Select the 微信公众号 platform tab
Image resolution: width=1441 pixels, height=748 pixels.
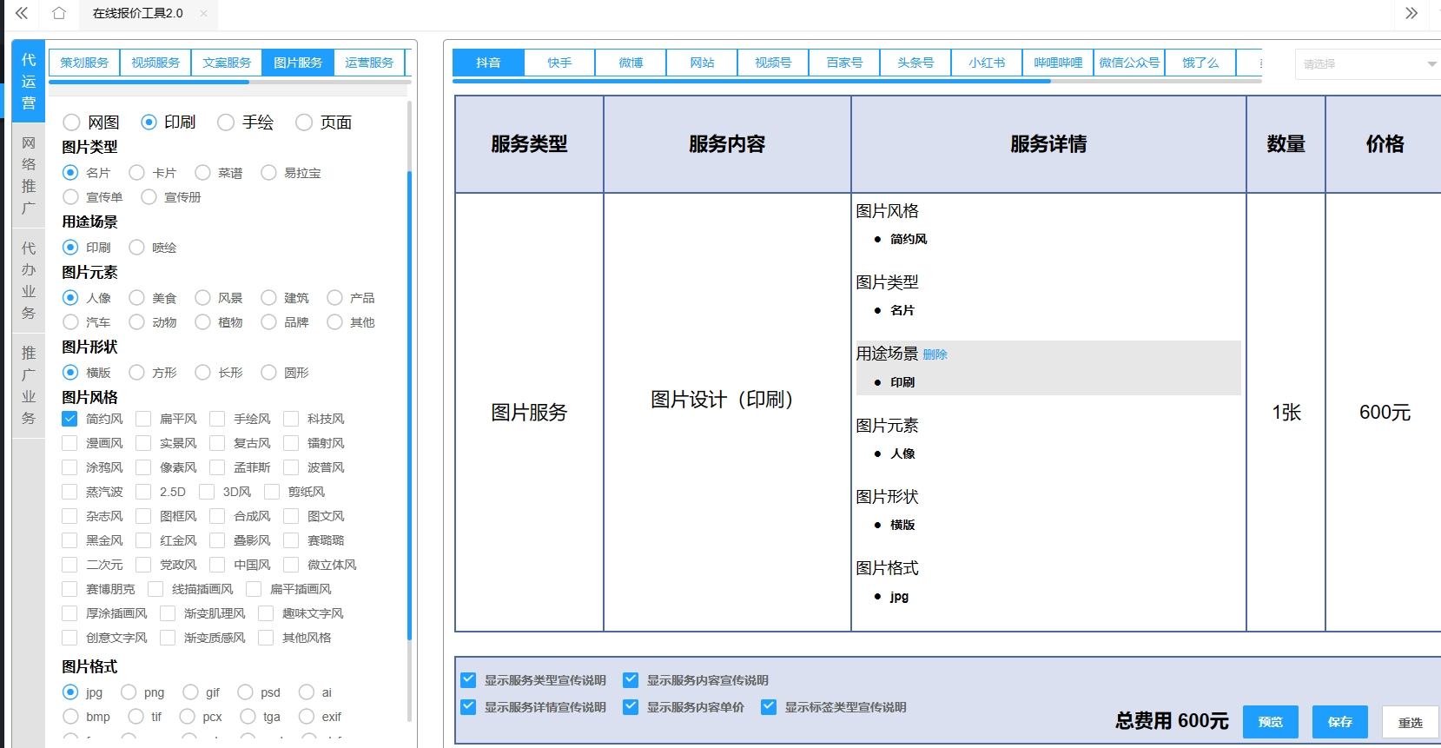click(1129, 63)
